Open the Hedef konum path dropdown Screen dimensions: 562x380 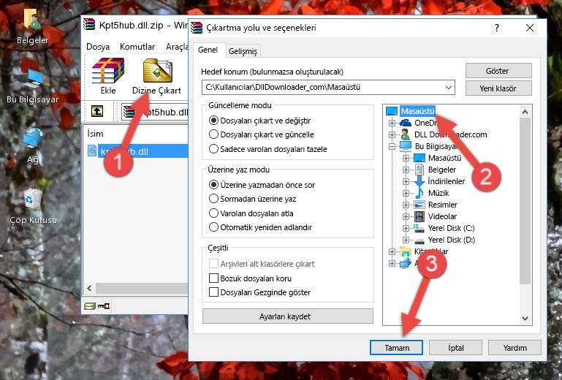click(x=449, y=87)
